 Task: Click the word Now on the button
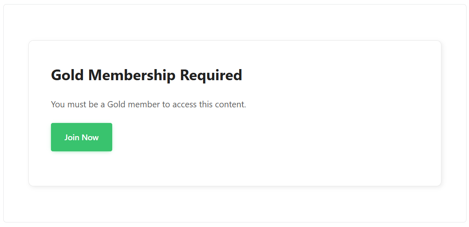(x=90, y=137)
